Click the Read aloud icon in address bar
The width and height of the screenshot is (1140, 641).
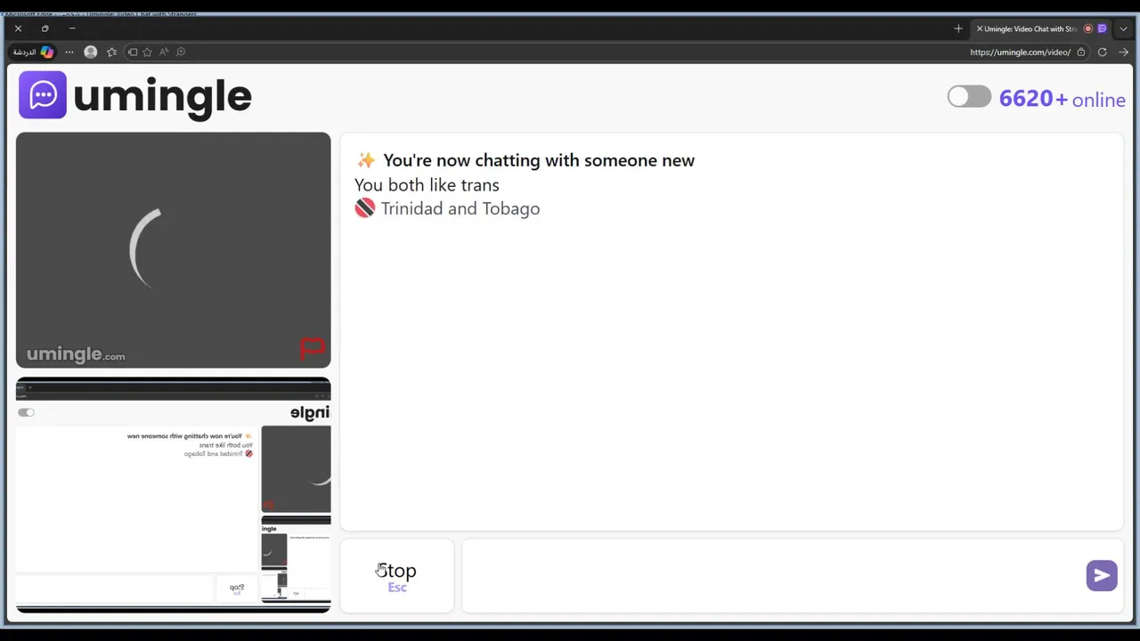[x=164, y=52]
